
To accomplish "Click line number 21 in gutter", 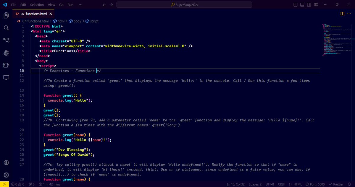I will pyautogui.click(x=22, y=135).
